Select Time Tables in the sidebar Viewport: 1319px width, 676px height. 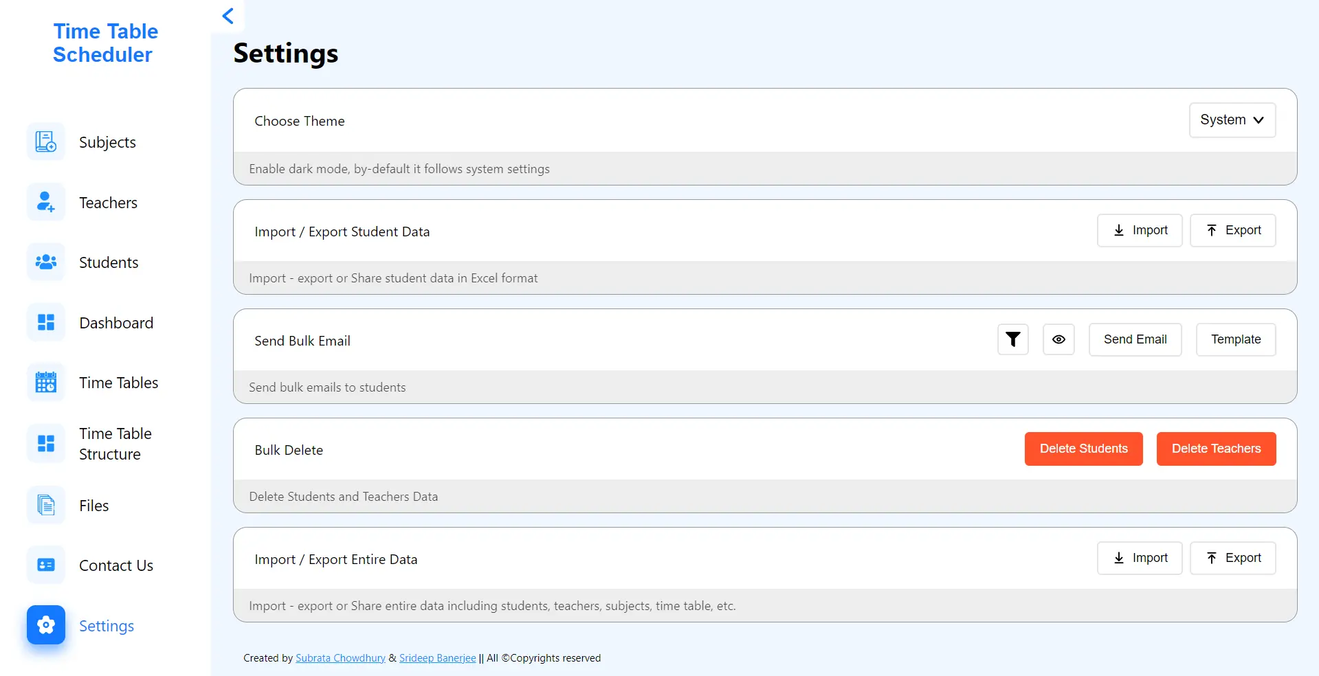[119, 383]
